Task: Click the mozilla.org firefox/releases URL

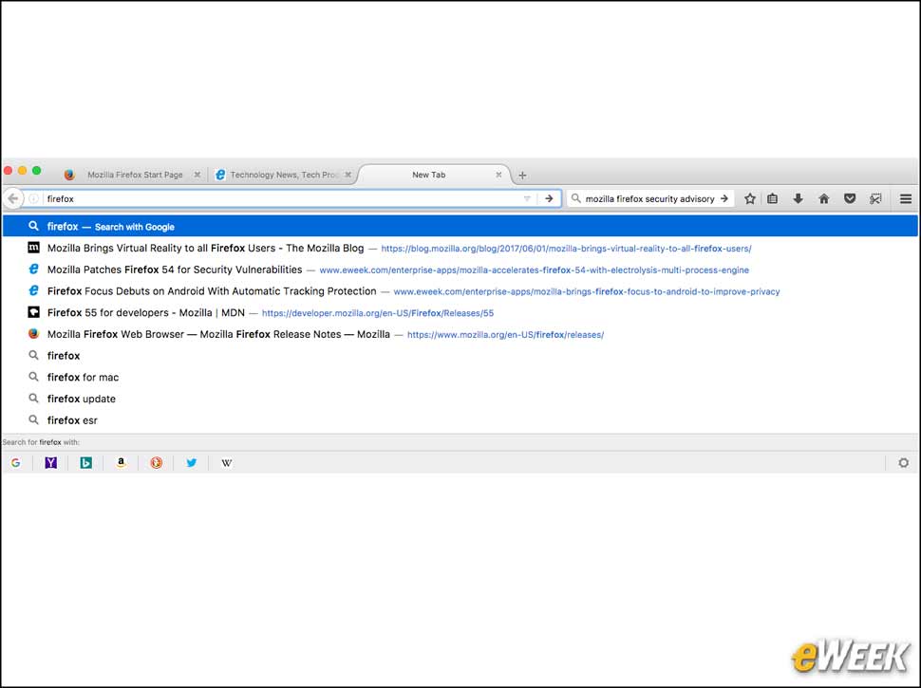Action: tap(505, 335)
